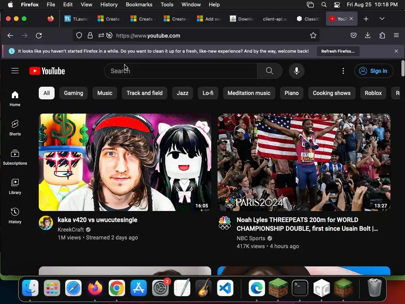The image size is (405, 304).
Task: Select the Roblox filter chip
Action: (373, 93)
